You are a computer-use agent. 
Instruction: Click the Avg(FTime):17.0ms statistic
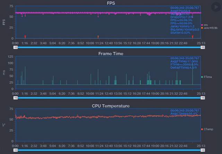tap(184, 61)
